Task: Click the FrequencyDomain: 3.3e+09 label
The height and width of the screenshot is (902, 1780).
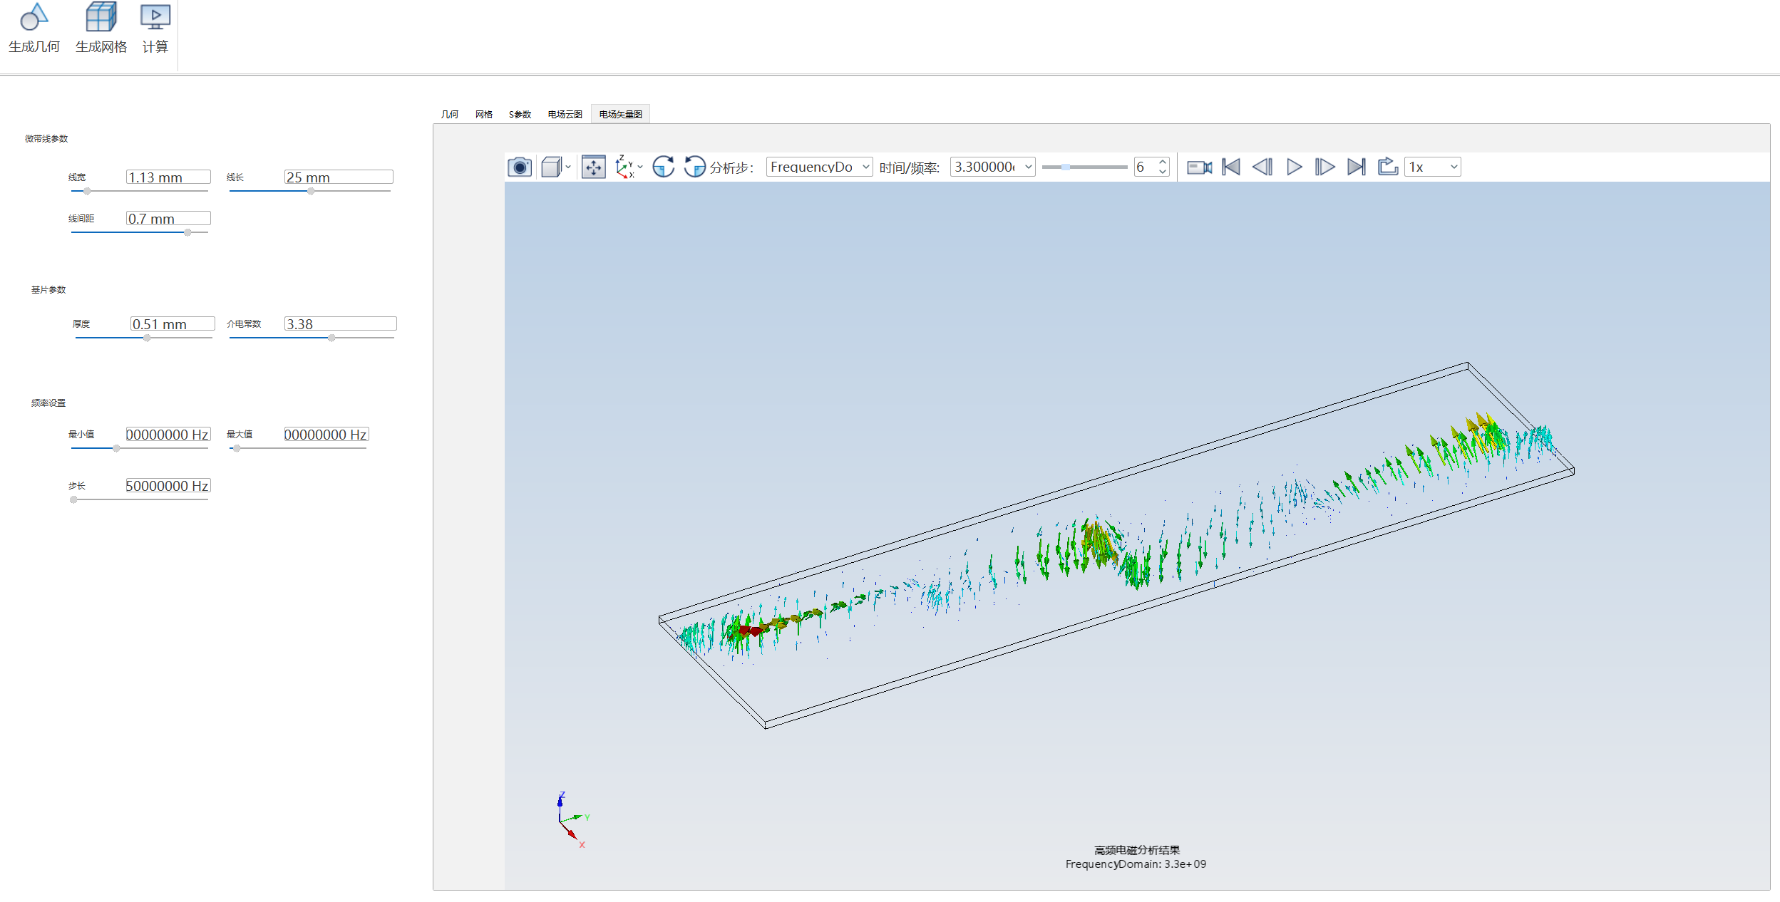Action: pos(1136,864)
